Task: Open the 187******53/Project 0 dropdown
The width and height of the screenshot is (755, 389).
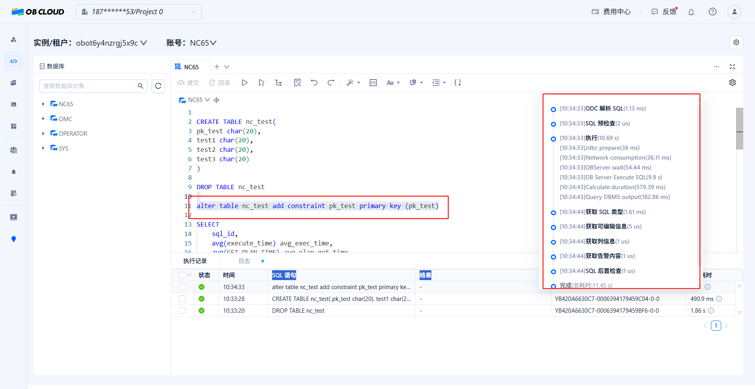Action: (138, 12)
